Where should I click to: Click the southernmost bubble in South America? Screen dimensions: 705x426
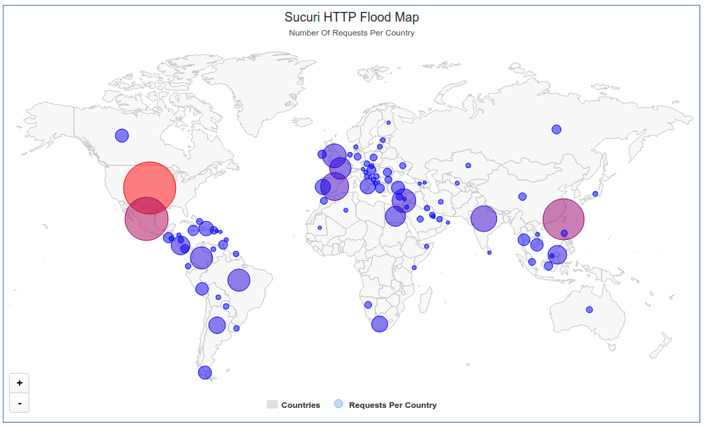point(205,372)
